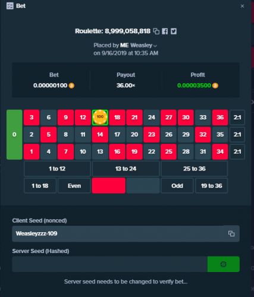
Task: Select roulette number 19
Action: coord(134,151)
